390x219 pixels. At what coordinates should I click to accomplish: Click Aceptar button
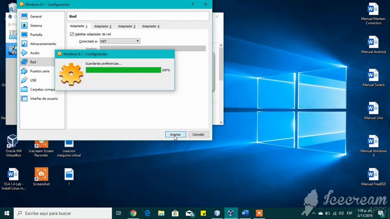(x=175, y=134)
